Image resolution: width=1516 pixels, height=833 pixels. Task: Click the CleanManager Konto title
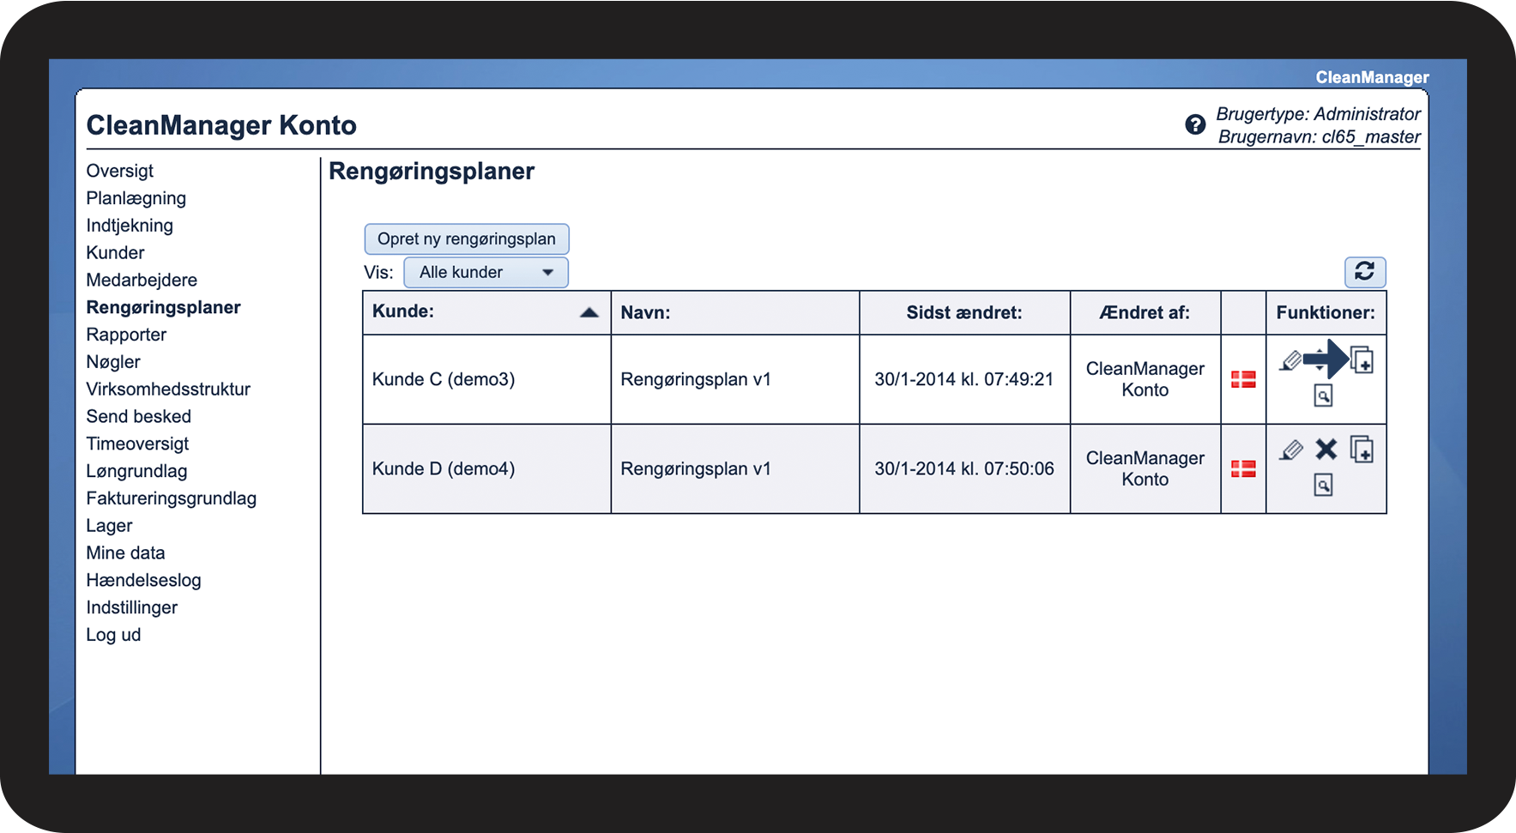tap(221, 125)
